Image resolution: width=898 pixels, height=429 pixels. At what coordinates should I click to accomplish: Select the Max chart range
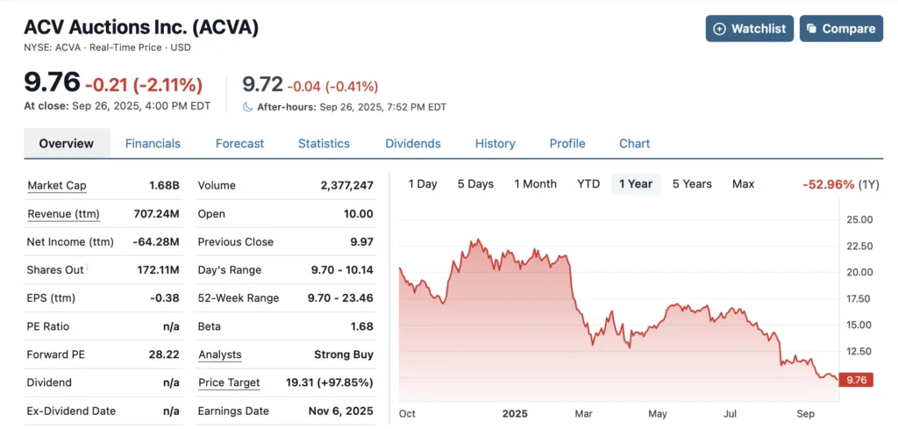[x=743, y=184]
